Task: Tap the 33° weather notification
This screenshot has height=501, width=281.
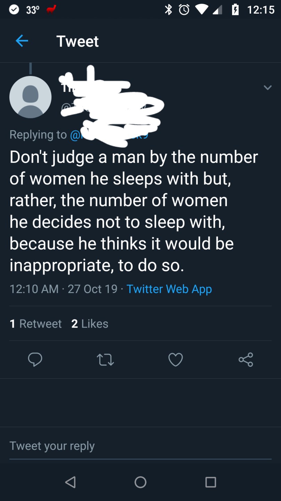Action: [32, 10]
